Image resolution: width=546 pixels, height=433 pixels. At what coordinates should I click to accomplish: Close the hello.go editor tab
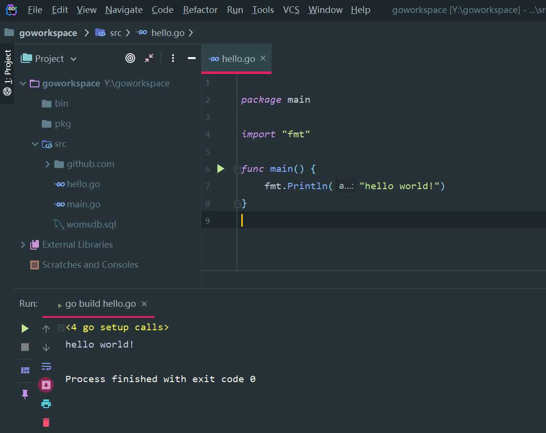pyautogui.click(x=263, y=58)
